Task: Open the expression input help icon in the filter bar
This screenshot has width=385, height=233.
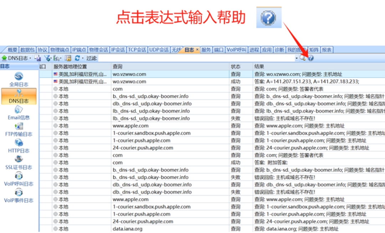Action: pyautogui.click(x=310, y=58)
